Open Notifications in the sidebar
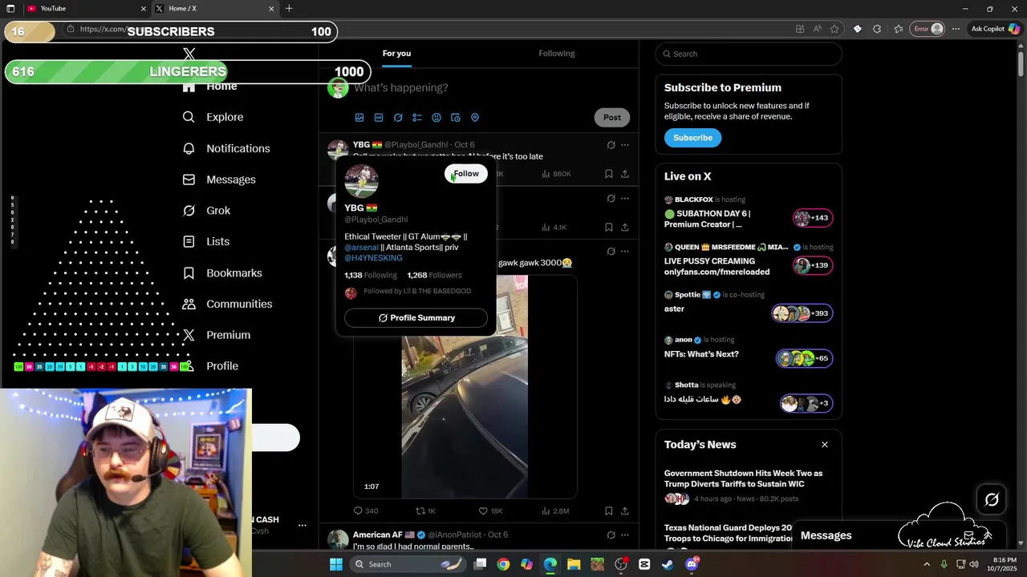1027x577 pixels. (226, 148)
